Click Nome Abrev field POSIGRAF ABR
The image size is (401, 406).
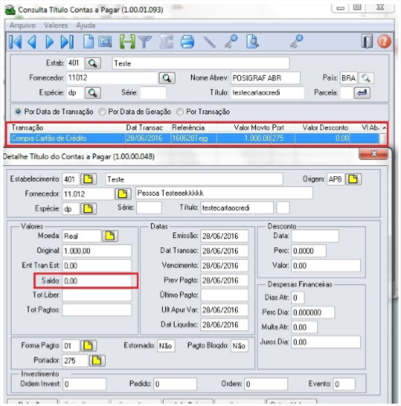click(266, 78)
